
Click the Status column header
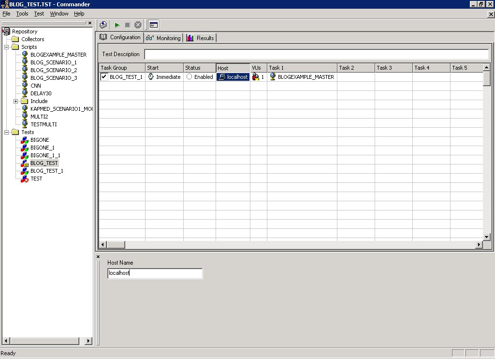(x=200, y=68)
